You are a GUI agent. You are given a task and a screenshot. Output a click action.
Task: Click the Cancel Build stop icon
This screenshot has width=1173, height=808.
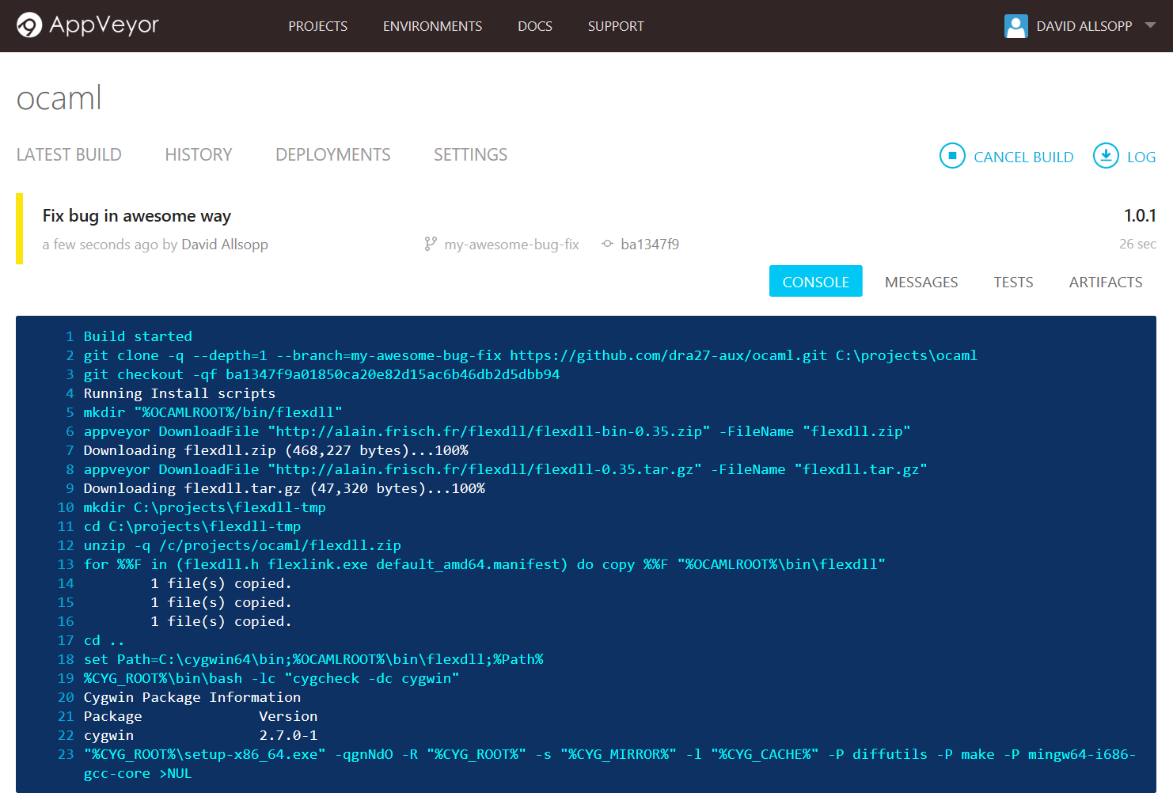[952, 156]
